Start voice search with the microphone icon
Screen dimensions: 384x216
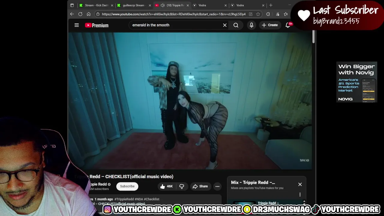(x=251, y=25)
